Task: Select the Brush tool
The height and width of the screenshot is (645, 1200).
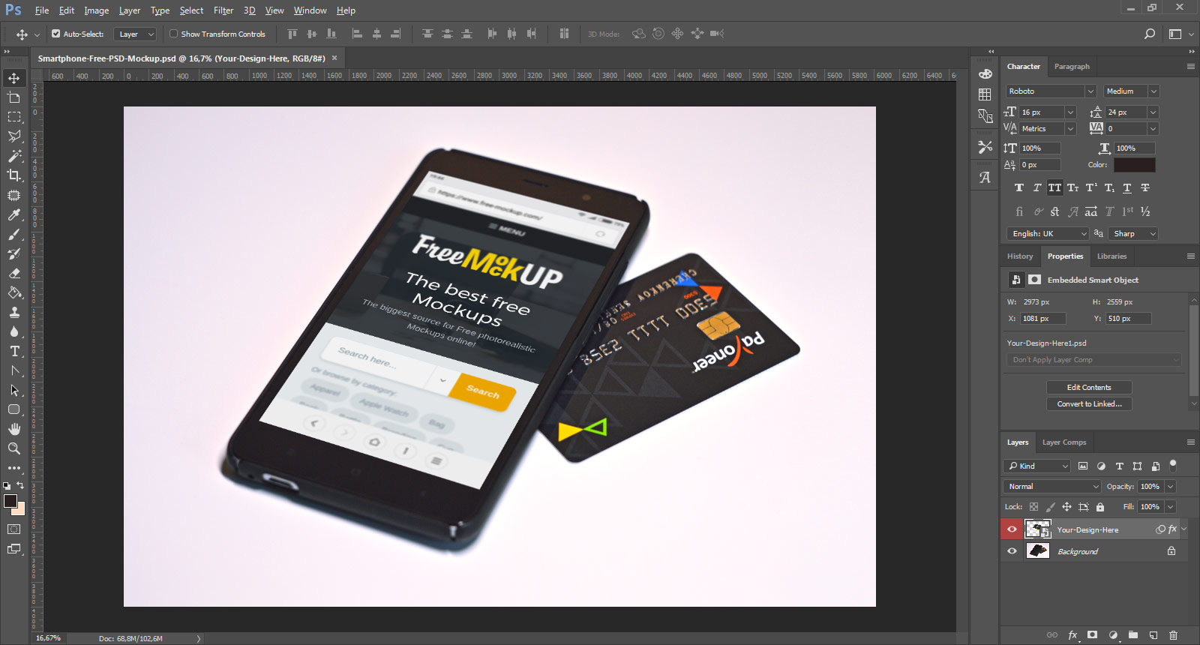Action: pos(14,234)
